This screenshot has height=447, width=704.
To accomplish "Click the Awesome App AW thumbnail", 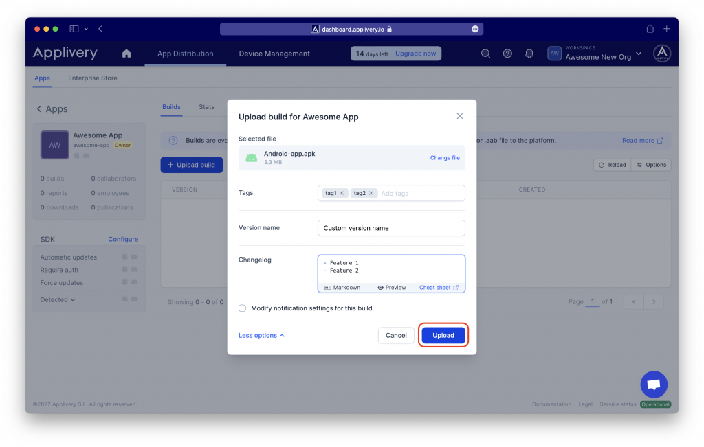I will (55, 145).
